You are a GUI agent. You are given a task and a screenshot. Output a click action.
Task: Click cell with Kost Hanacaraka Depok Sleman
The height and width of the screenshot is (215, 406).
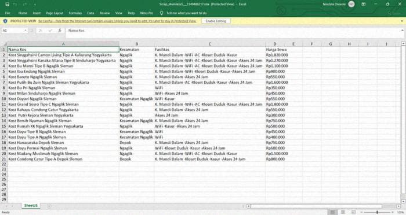(x=63, y=143)
